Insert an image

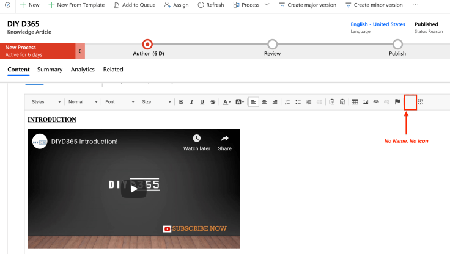[366, 102]
